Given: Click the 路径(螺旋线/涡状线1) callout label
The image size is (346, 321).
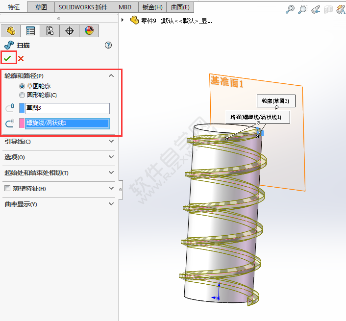Looking at the screenshot, I should (x=258, y=117).
